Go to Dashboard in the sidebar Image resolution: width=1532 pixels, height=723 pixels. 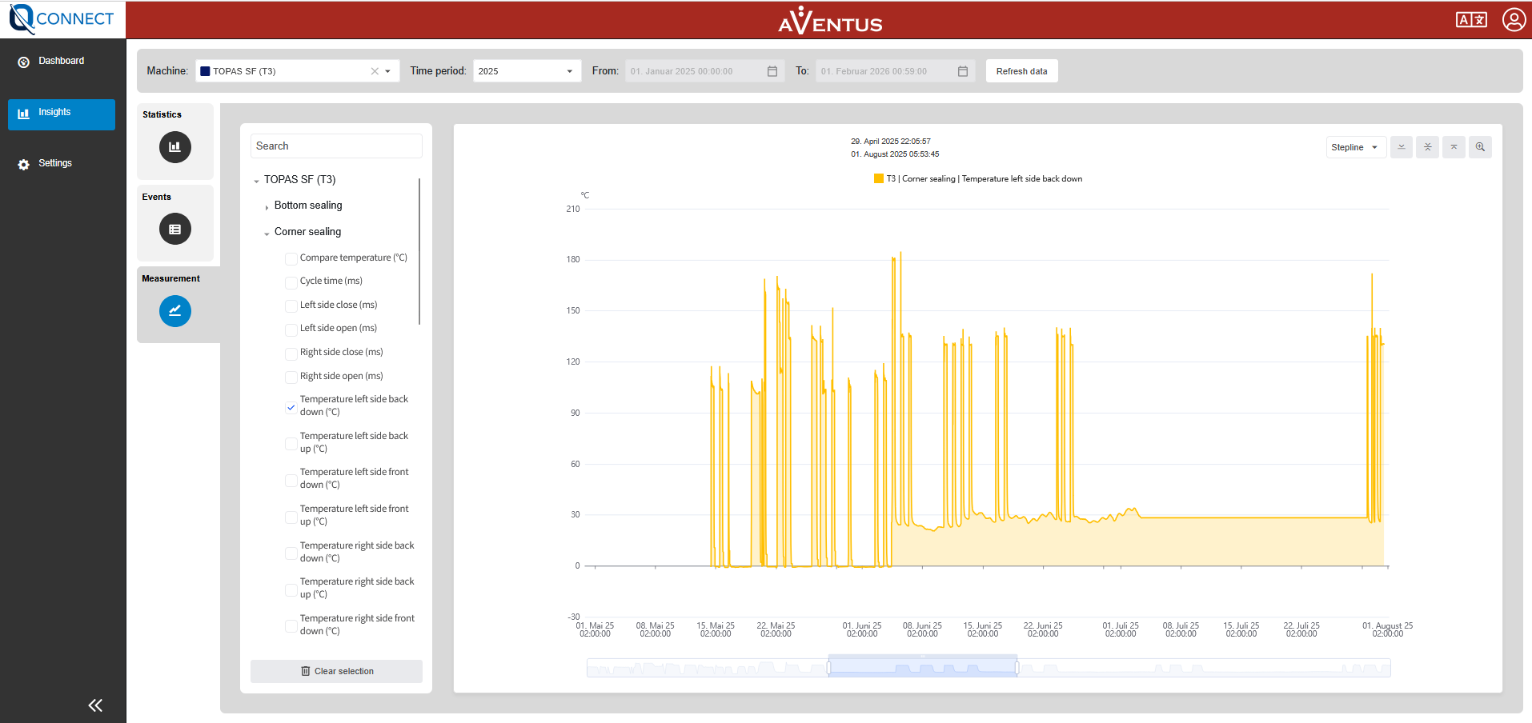pyautogui.click(x=61, y=61)
